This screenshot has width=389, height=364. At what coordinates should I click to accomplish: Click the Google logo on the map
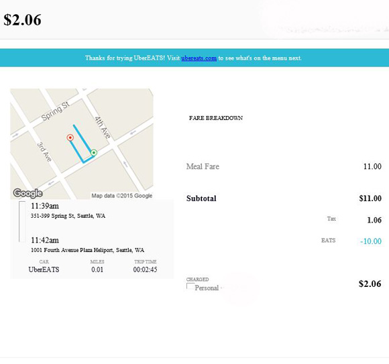[x=27, y=193]
